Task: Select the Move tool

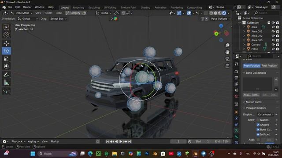Action: click(6, 43)
